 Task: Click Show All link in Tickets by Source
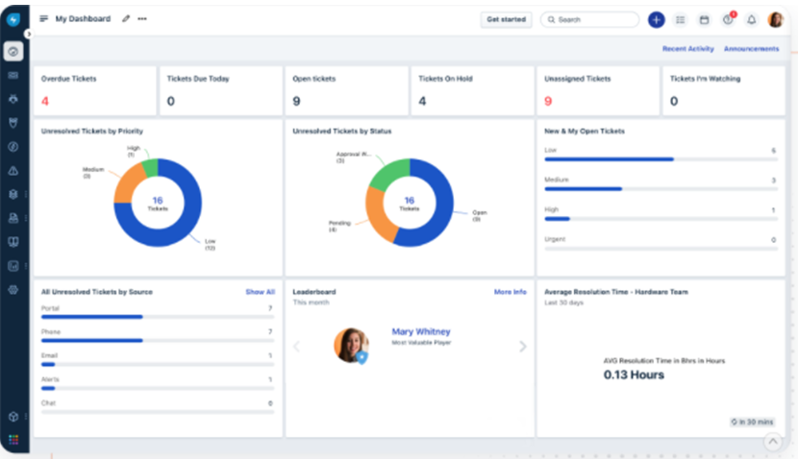point(260,292)
